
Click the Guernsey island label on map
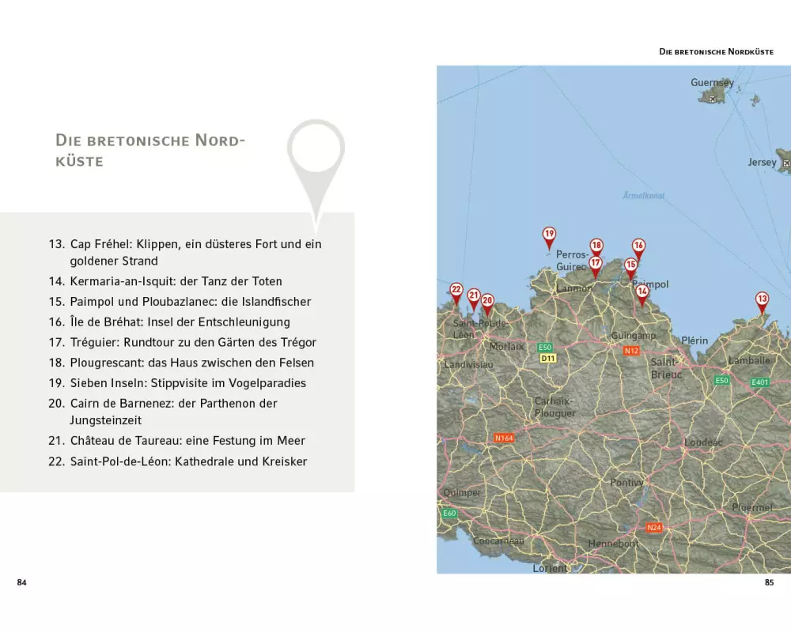point(712,83)
